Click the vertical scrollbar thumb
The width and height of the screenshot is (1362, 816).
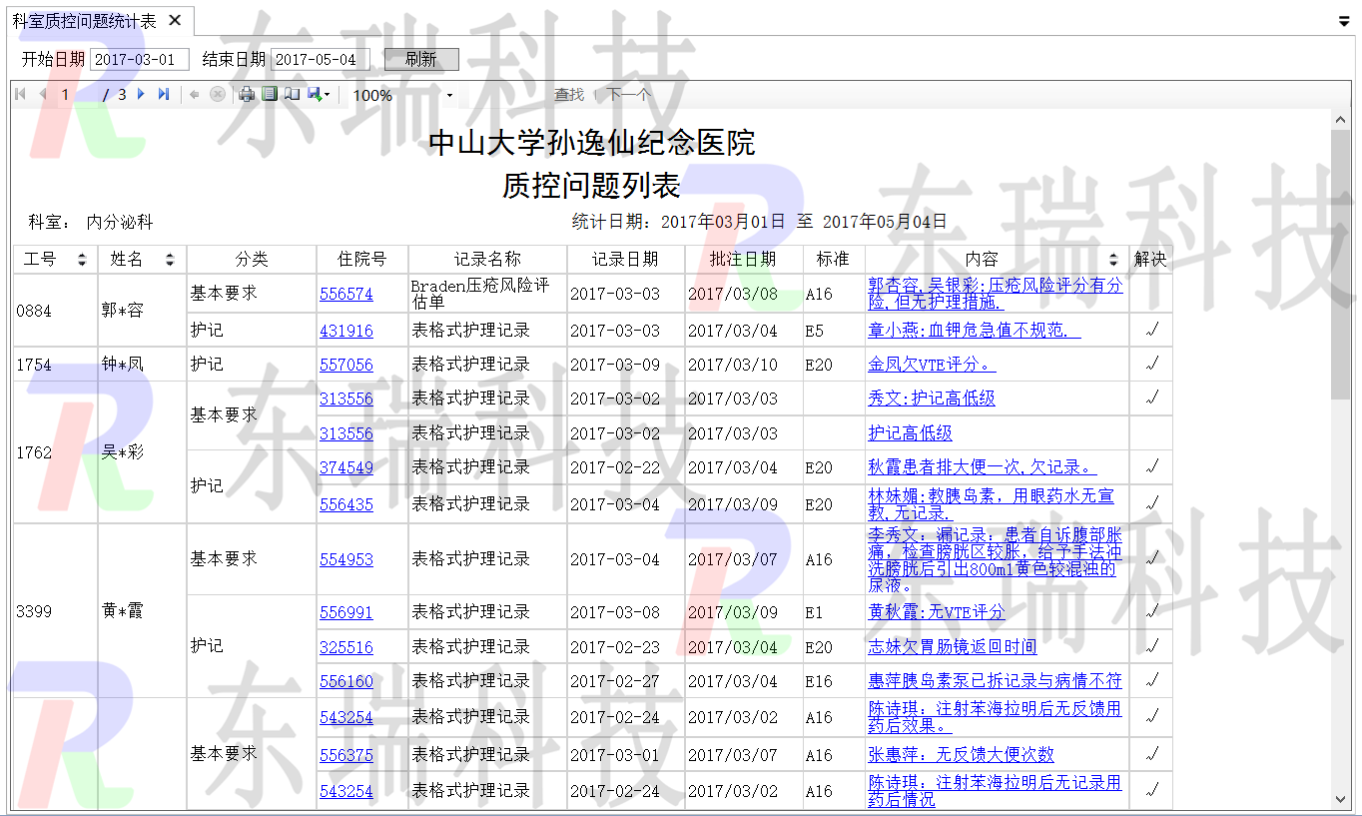point(1341,263)
